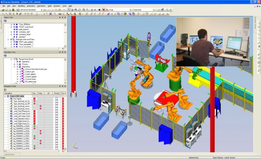This screenshot has width=261, height=159.
Task: Pin the Operation Tree panel
Action: [63, 52]
